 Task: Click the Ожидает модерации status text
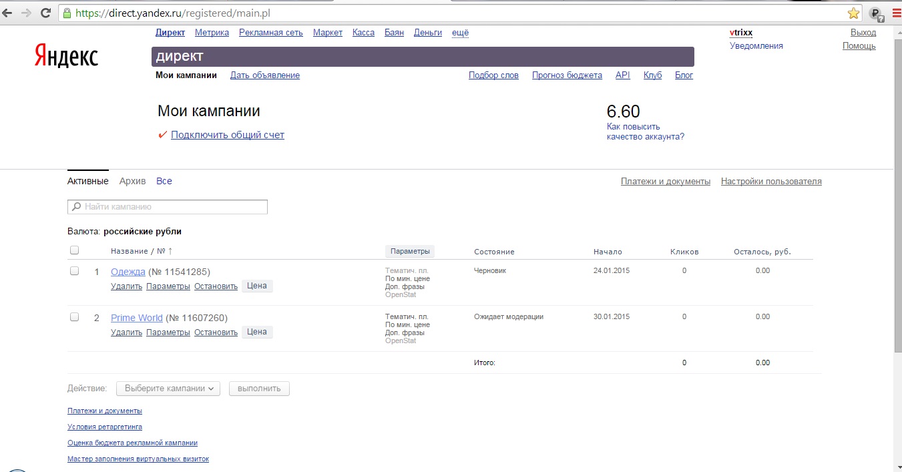[509, 316]
